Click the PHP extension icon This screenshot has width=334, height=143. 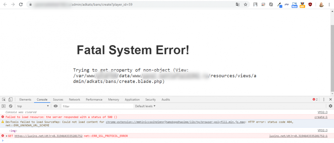287,5
